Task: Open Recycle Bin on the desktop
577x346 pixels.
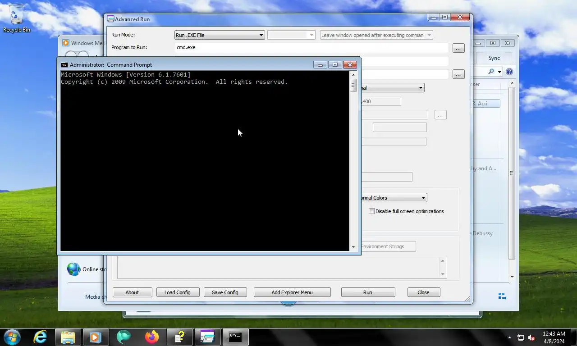Action: click(17, 18)
